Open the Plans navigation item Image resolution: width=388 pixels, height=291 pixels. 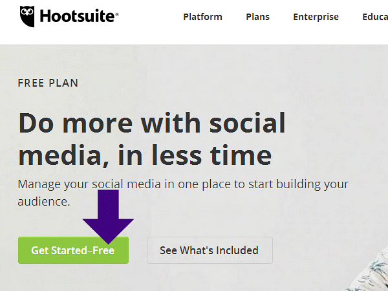click(257, 17)
